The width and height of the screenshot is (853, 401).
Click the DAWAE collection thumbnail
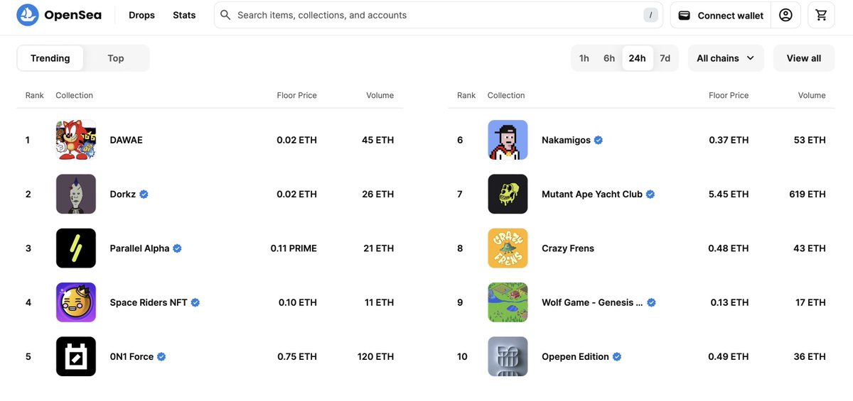tap(76, 140)
